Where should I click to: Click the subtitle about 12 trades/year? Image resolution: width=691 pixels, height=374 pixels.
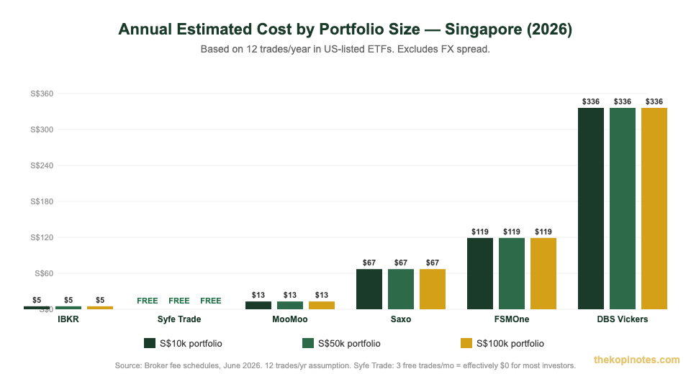tap(345, 50)
